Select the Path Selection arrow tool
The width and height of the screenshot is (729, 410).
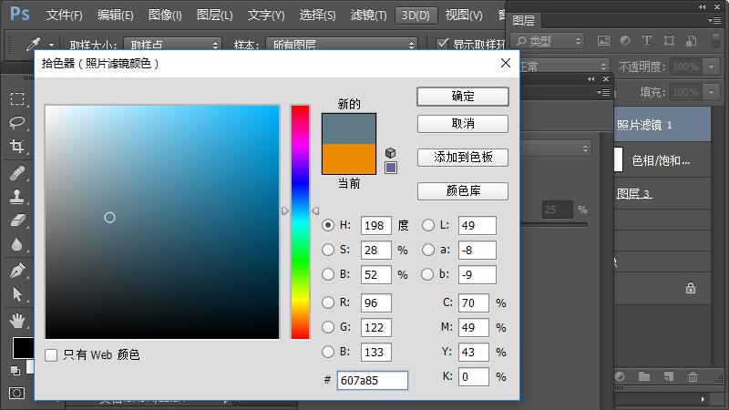tap(17, 293)
